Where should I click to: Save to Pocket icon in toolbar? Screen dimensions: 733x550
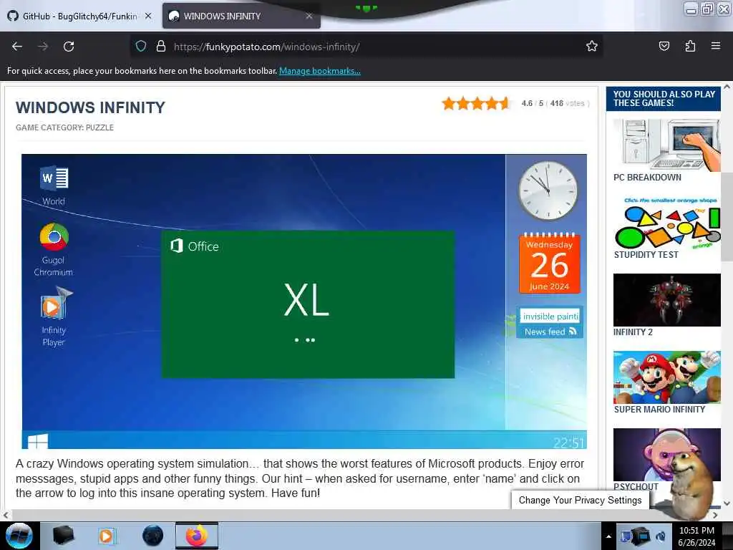pos(664,46)
